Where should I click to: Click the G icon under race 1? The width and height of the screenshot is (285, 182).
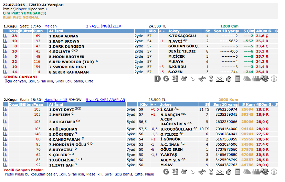[x=166, y=79]
